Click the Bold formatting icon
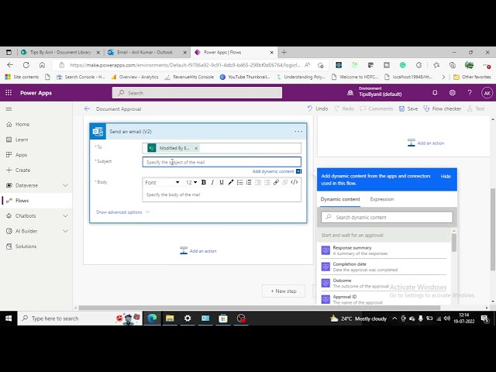The height and width of the screenshot is (372, 496). pyautogui.click(x=204, y=182)
